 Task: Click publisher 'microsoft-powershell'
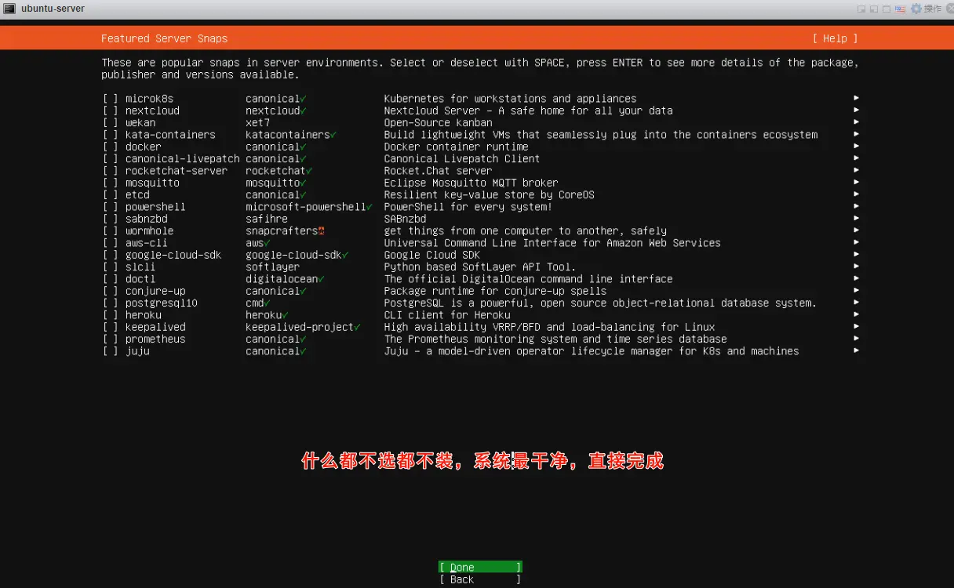[x=305, y=207]
